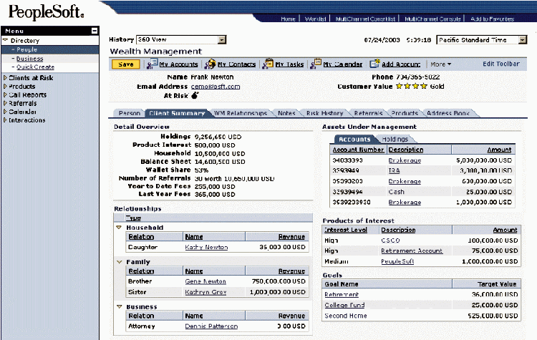Collapse the Family relationships section

pos(119,262)
